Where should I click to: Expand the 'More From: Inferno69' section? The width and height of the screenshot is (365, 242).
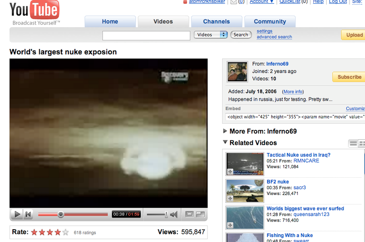[x=225, y=131]
